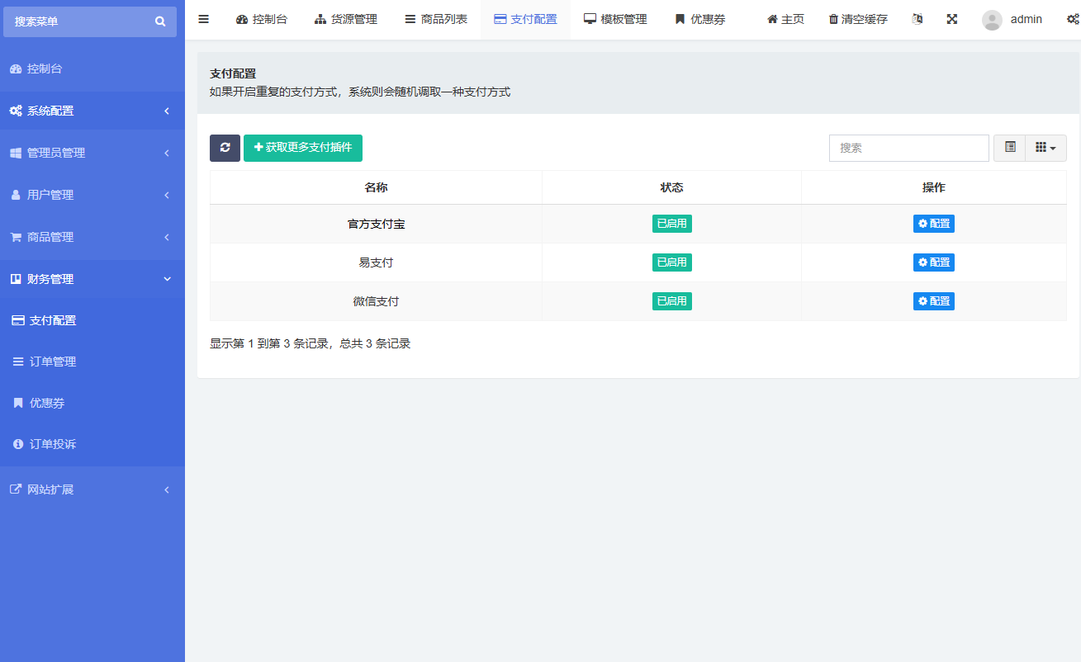The height and width of the screenshot is (662, 1081).
Task: Collapse the 财务管理 sidebar section
Action: (92, 279)
